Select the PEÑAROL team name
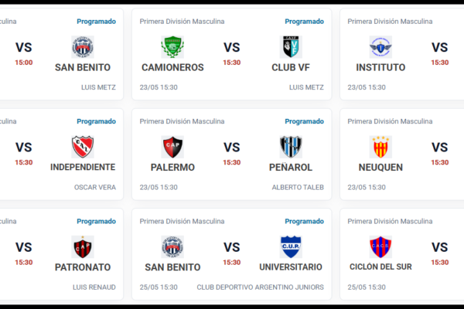 (291, 167)
